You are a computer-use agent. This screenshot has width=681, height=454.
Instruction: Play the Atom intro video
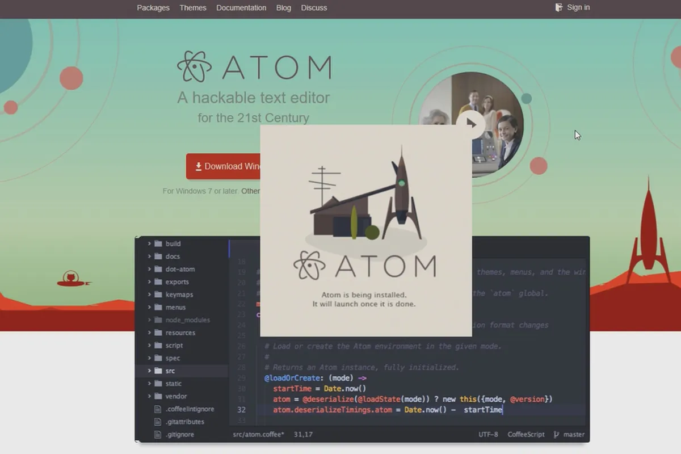pyautogui.click(x=470, y=123)
